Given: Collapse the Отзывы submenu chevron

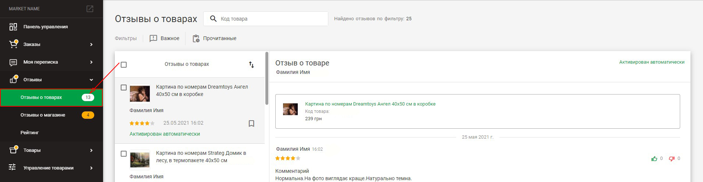Looking at the screenshot, I should 91,80.
